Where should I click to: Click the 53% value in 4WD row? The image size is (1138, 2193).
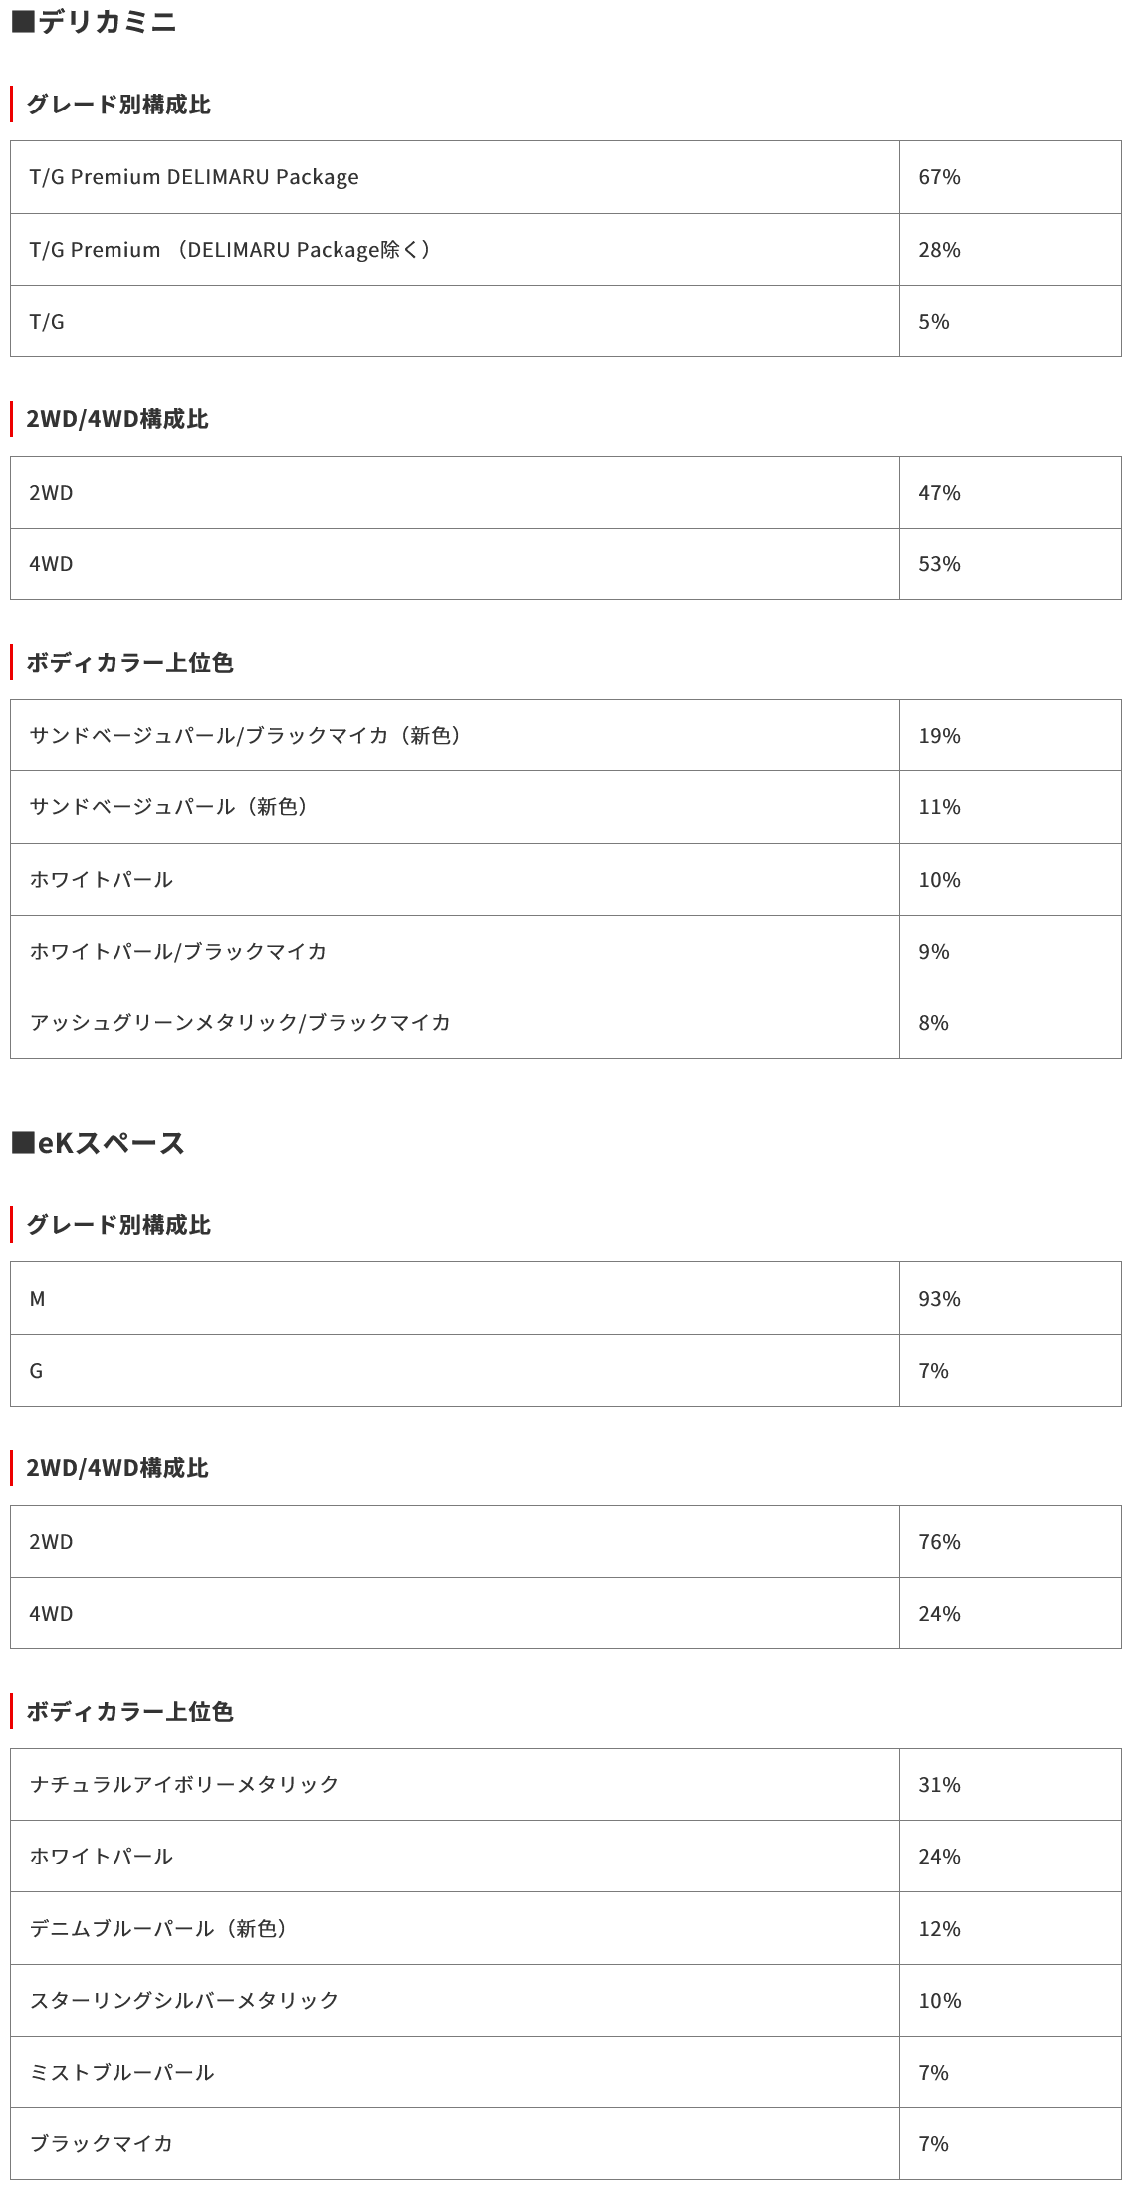coord(939,564)
